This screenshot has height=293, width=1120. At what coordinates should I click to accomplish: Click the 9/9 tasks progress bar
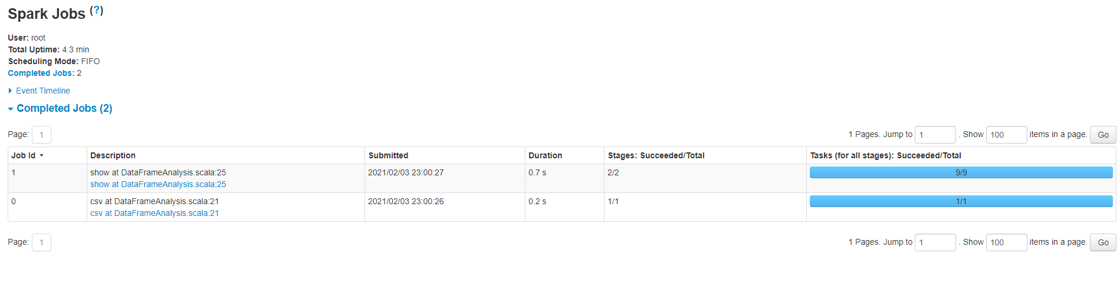pyautogui.click(x=961, y=172)
